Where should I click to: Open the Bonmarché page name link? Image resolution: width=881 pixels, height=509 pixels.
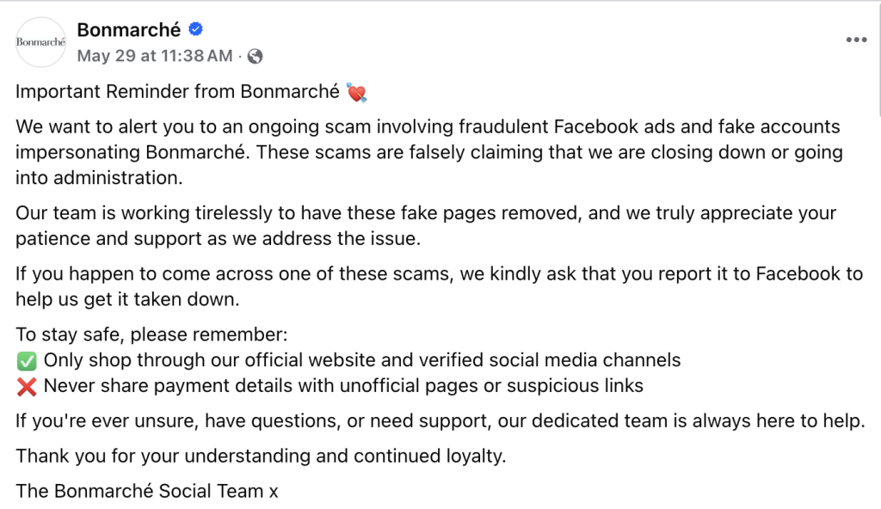[129, 30]
